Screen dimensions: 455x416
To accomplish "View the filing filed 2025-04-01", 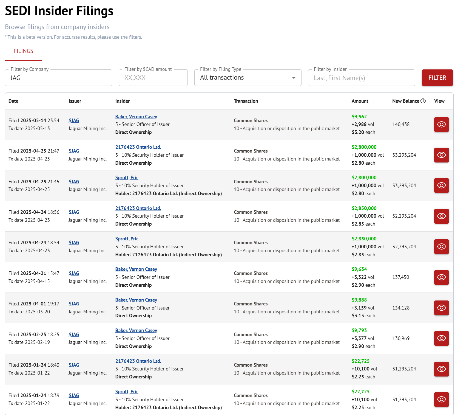I will [441, 308].
